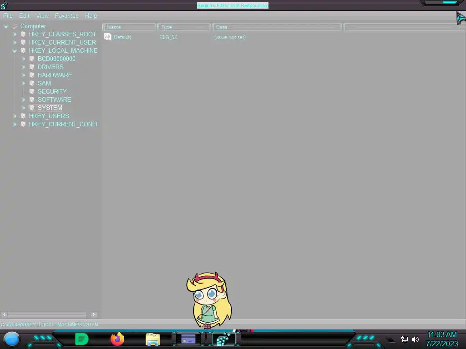The image size is (466, 349).
Task: Select the HKEY_LOCAL_MACHINE label
Action: 63,50
